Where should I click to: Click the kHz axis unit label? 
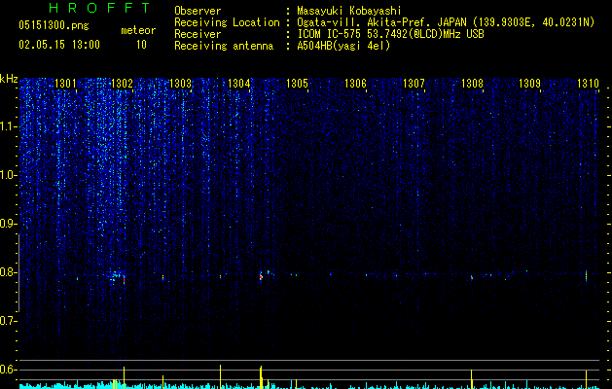coord(9,79)
